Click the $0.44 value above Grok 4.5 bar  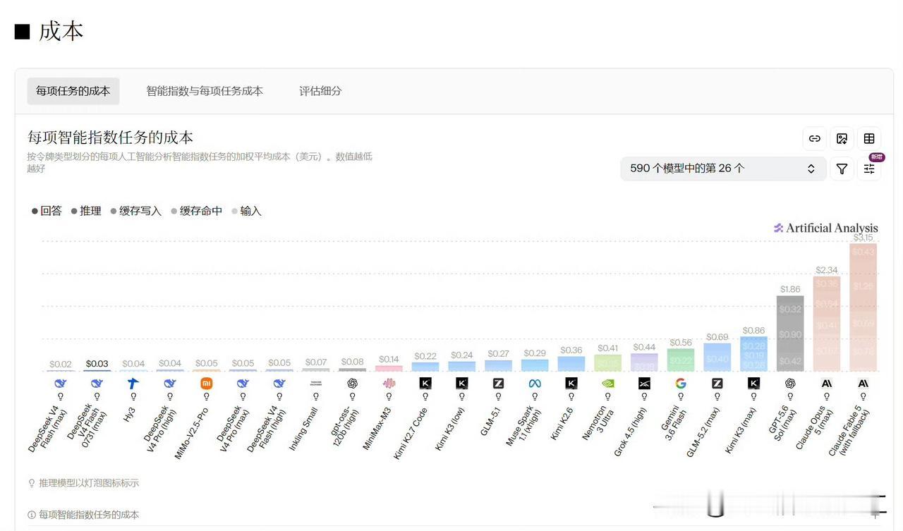pyautogui.click(x=644, y=347)
